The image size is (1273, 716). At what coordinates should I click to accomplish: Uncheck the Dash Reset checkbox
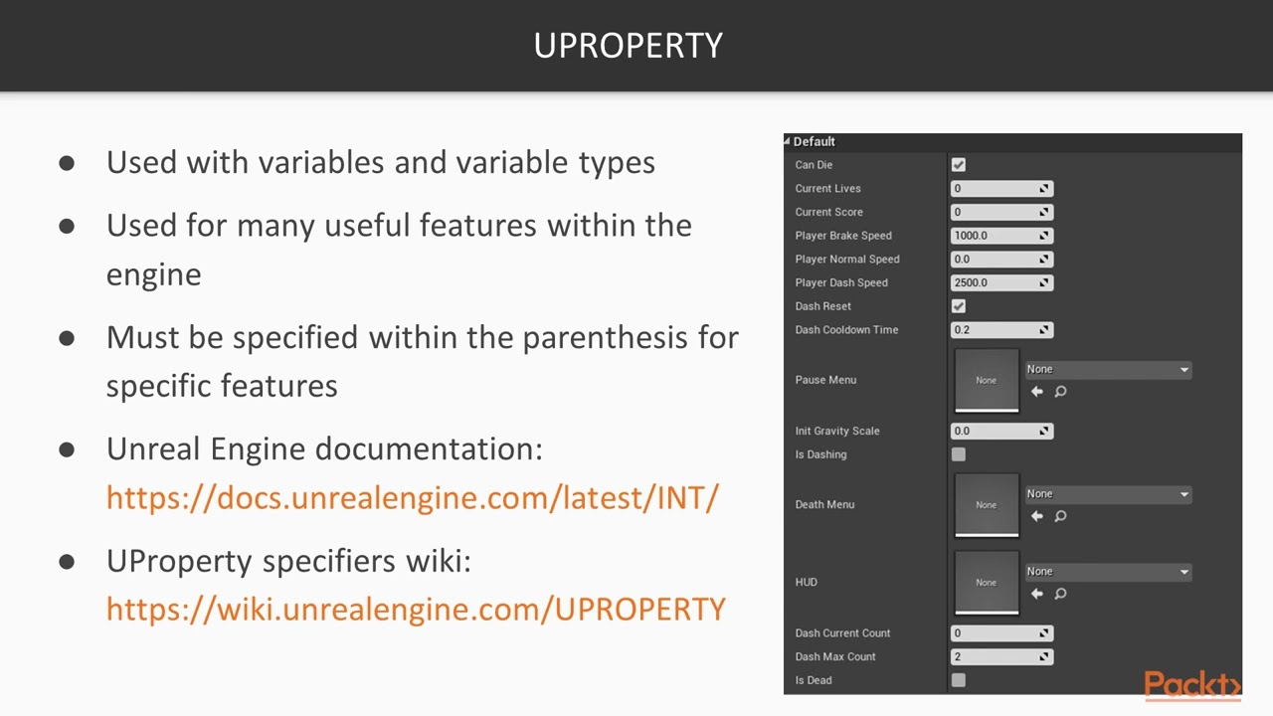click(959, 306)
